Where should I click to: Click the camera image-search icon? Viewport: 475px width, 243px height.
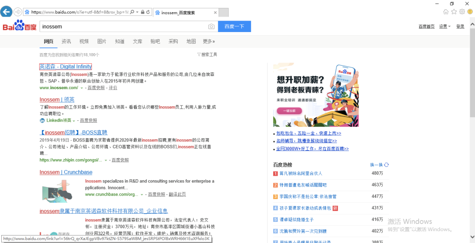pyautogui.click(x=212, y=27)
